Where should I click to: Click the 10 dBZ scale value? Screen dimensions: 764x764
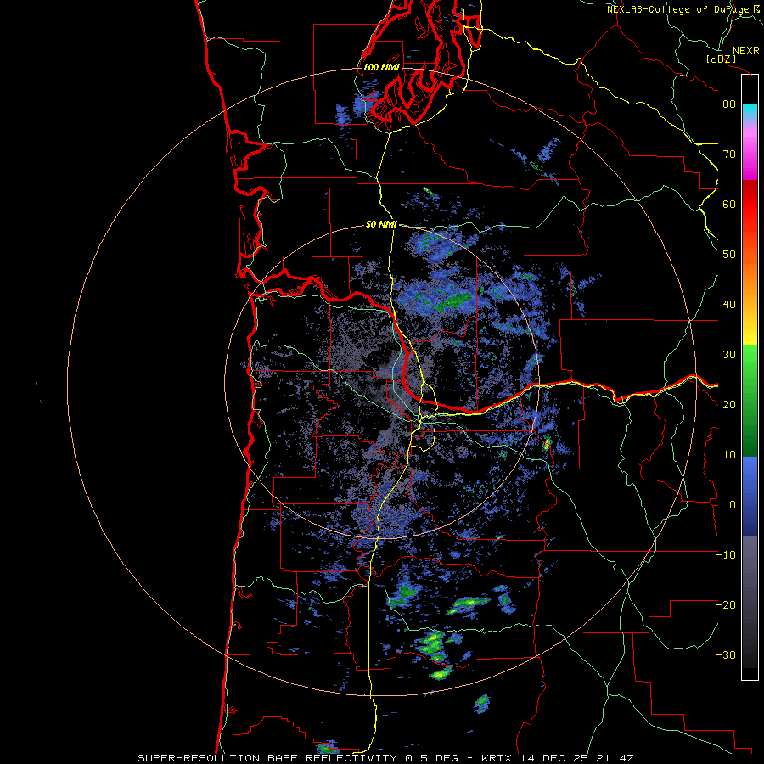[x=729, y=455]
